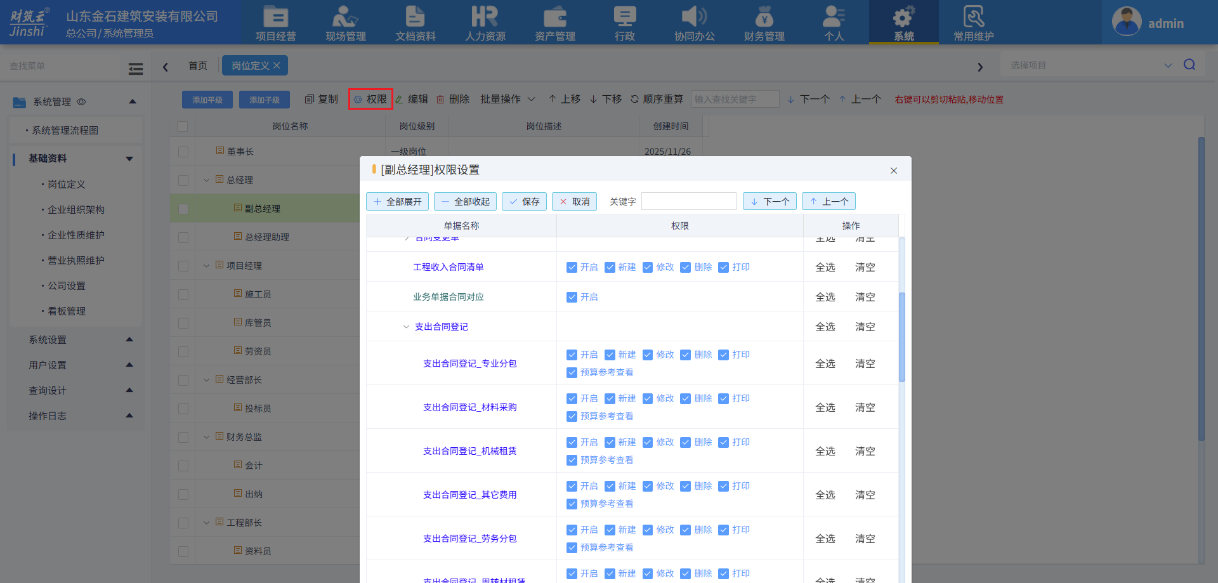
Task: Switch to the 首页 tab
Action: (197, 65)
